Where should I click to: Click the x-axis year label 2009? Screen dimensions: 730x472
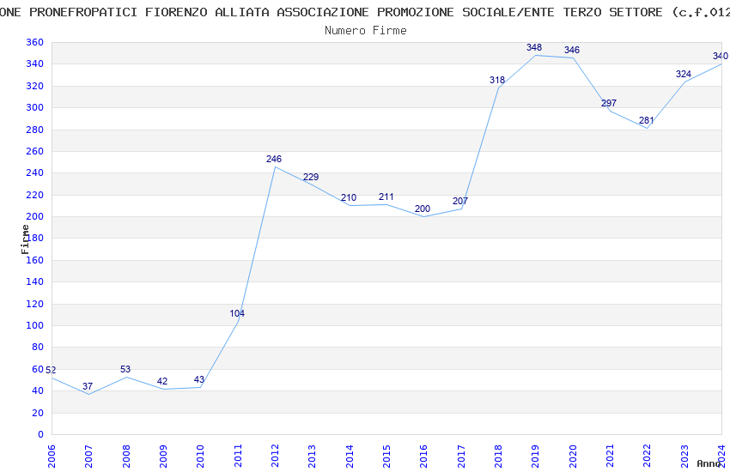coord(163,457)
